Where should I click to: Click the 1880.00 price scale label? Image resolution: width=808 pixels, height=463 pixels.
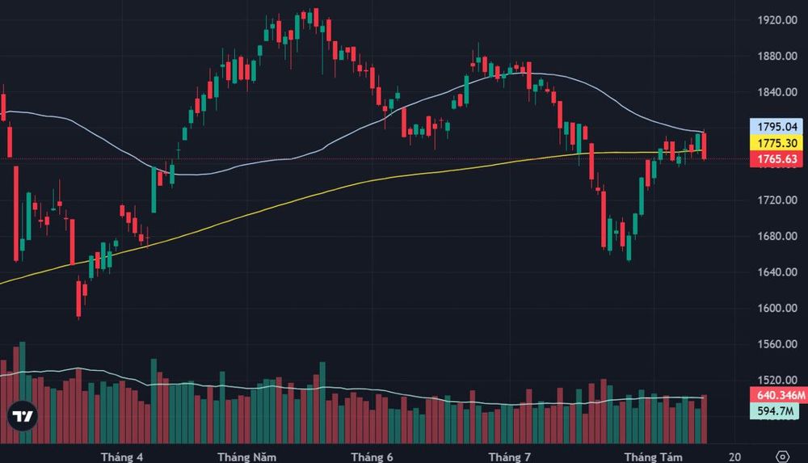tap(777, 57)
